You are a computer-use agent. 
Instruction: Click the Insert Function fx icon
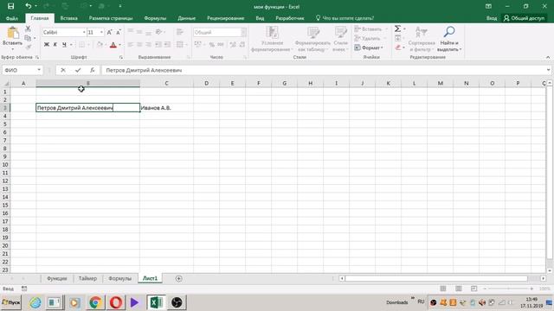pos(93,70)
